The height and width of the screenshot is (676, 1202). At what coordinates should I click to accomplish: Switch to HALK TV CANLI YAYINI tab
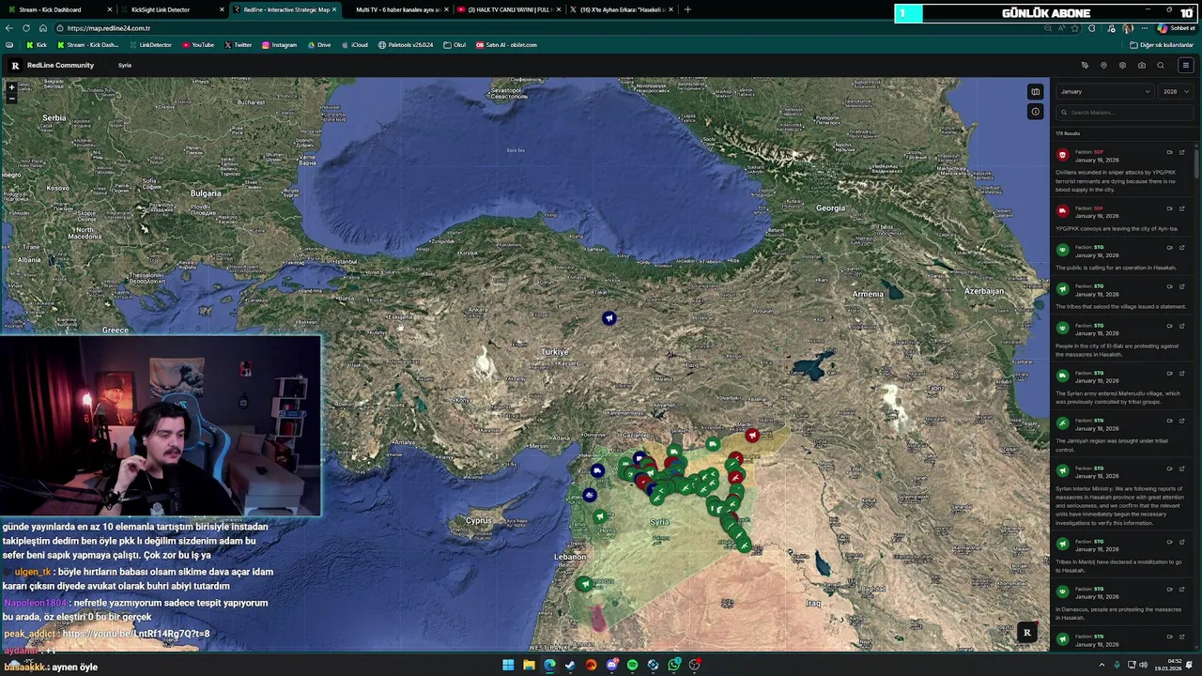click(x=509, y=9)
